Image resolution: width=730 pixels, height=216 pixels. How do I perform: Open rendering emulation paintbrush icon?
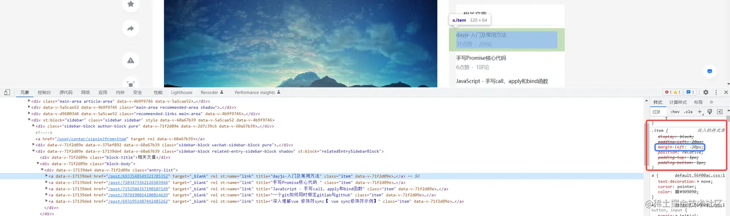coord(709,112)
